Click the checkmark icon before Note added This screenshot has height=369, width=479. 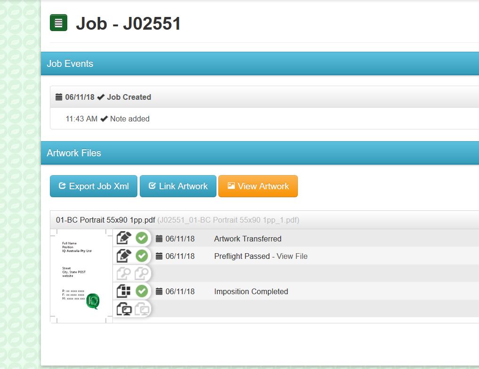click(x=104, y=119)
